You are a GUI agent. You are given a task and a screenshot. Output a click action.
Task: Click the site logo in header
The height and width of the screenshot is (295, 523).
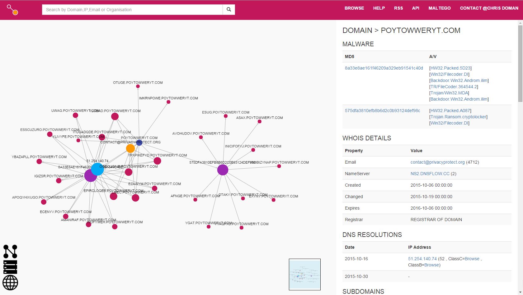12,10
